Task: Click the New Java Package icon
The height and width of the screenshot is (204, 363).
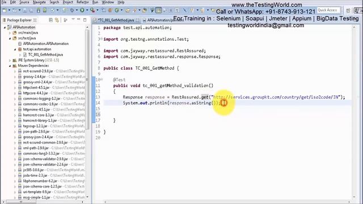Action: coord(110,10)
